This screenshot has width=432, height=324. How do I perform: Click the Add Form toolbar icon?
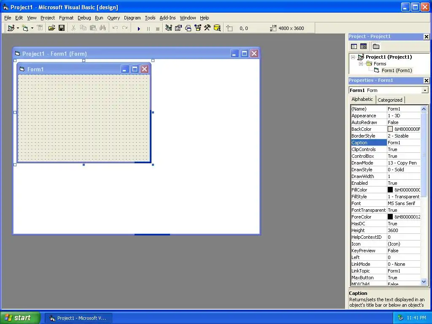click(25, 28)
